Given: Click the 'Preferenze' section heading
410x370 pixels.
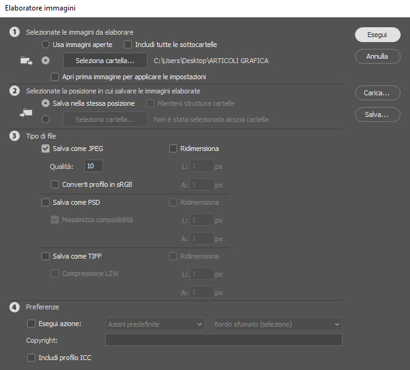Looking at the screenshot, I should point(43,307).
